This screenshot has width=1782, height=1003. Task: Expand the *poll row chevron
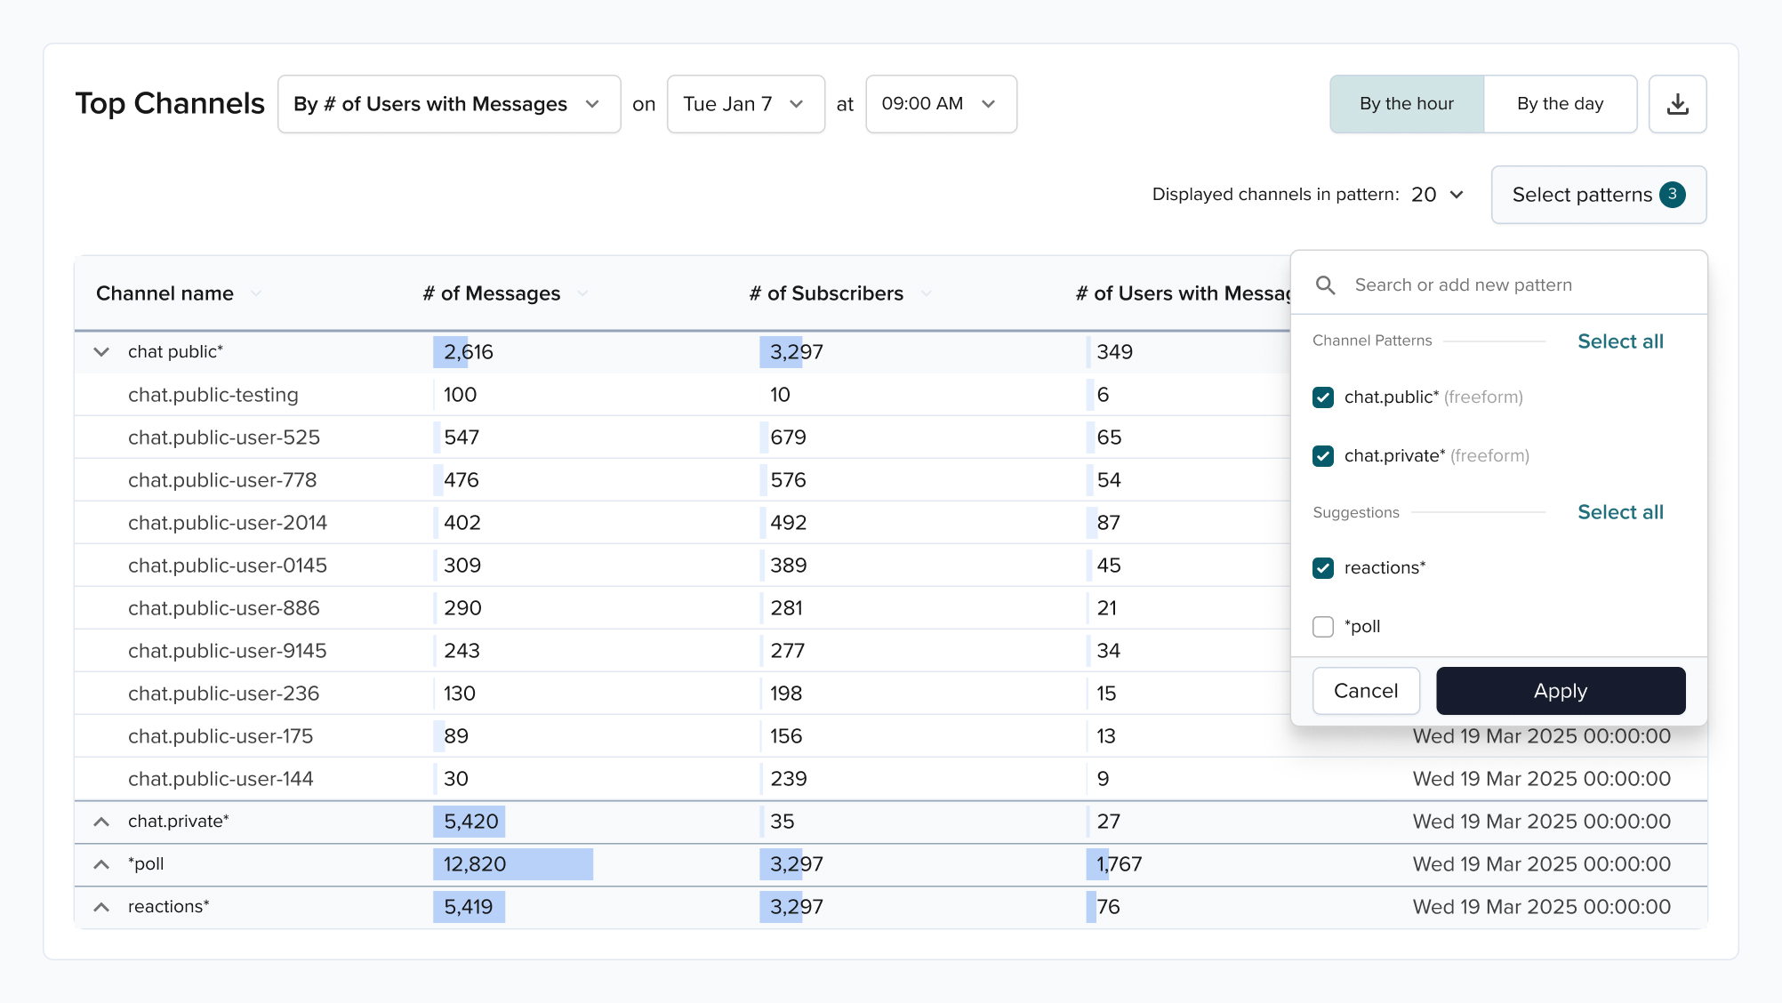click(101, 864)
